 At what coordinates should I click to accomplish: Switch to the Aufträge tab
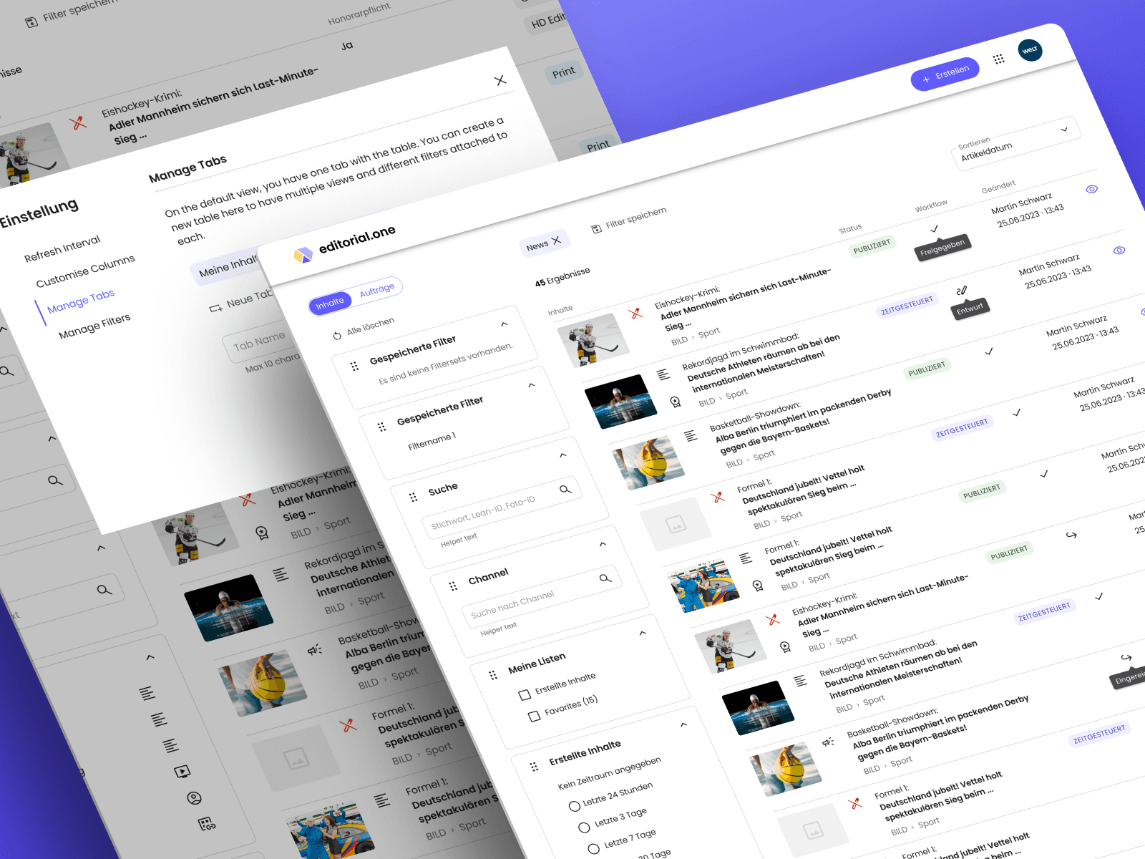(377, 289)
